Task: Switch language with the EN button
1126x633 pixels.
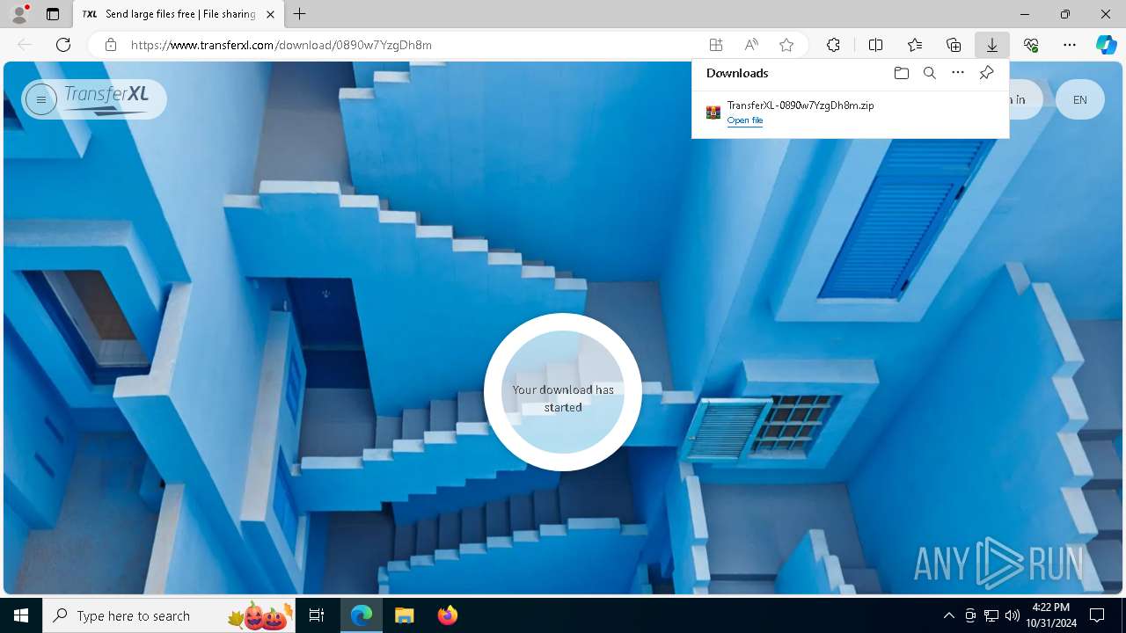Action: pos(1079,99)
